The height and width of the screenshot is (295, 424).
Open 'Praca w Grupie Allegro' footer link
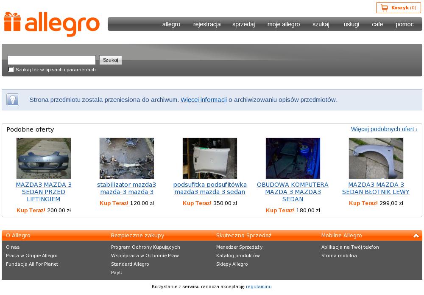pos(32,256)
